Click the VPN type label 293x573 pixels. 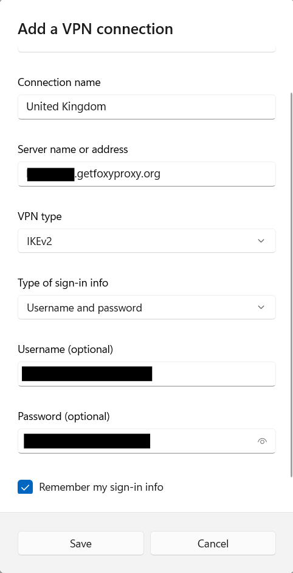point(40,216)
